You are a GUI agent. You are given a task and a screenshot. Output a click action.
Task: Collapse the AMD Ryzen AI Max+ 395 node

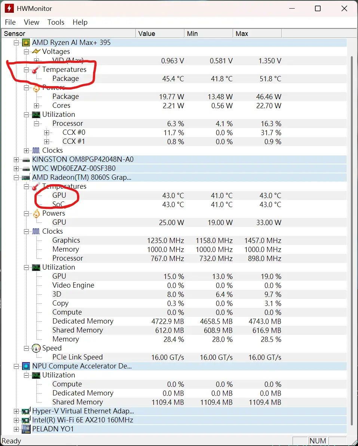point(16,43)
